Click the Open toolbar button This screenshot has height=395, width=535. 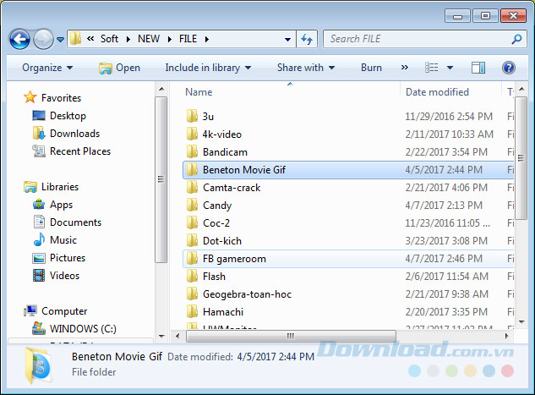pos(119,68)
